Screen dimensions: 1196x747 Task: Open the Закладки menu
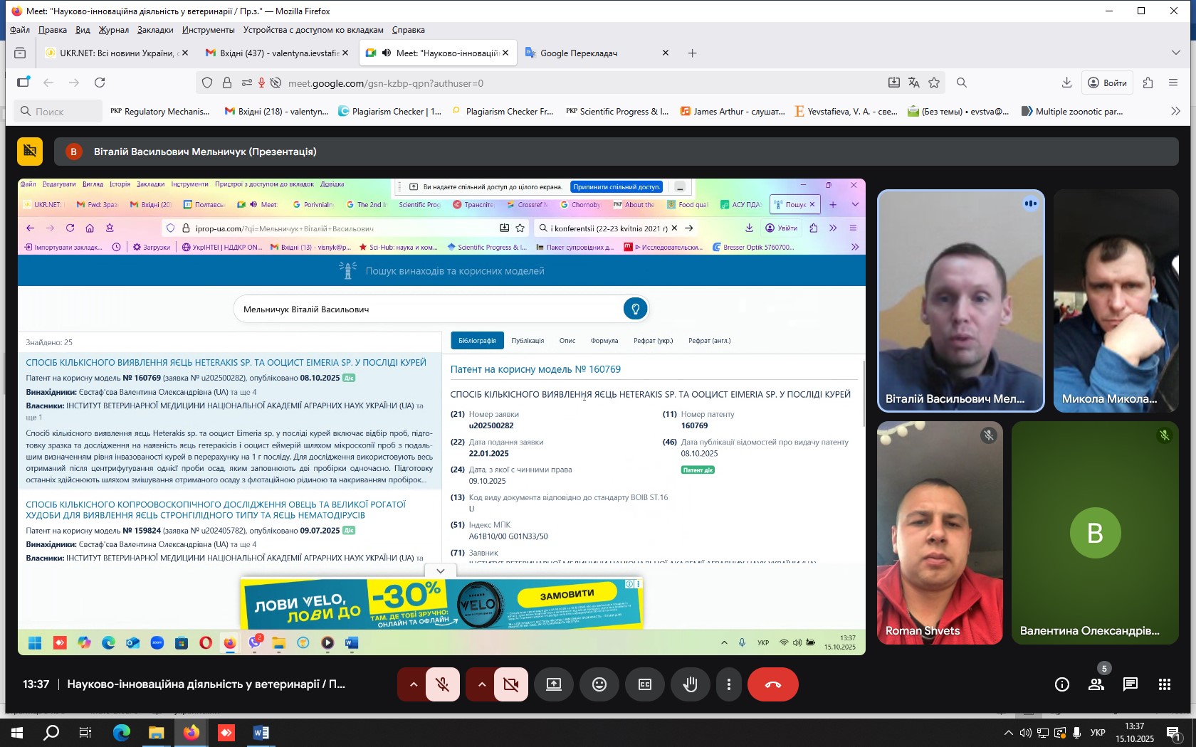pos(155,30)
